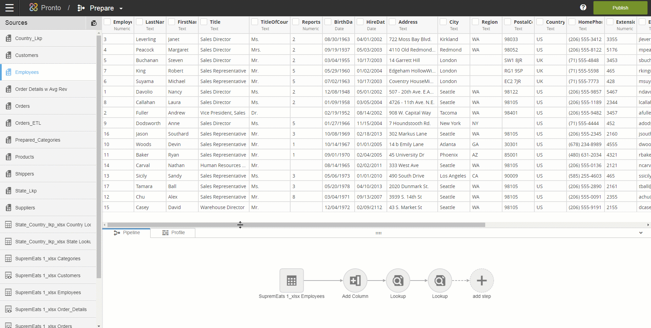Switch to the Profile tab

coord(173,233)
